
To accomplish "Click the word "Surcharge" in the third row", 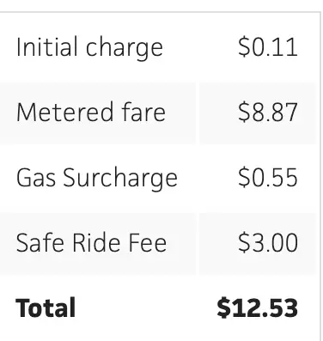I will pos(120,178).
